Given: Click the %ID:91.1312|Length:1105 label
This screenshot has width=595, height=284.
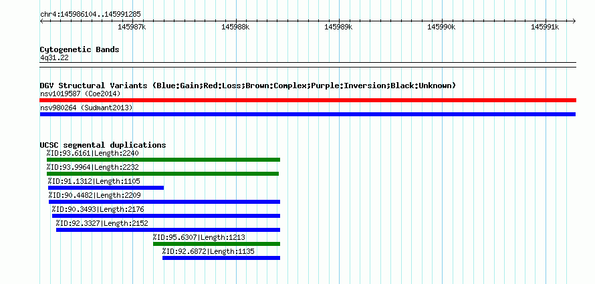Looking at the screenshot, I should [94, 181].
